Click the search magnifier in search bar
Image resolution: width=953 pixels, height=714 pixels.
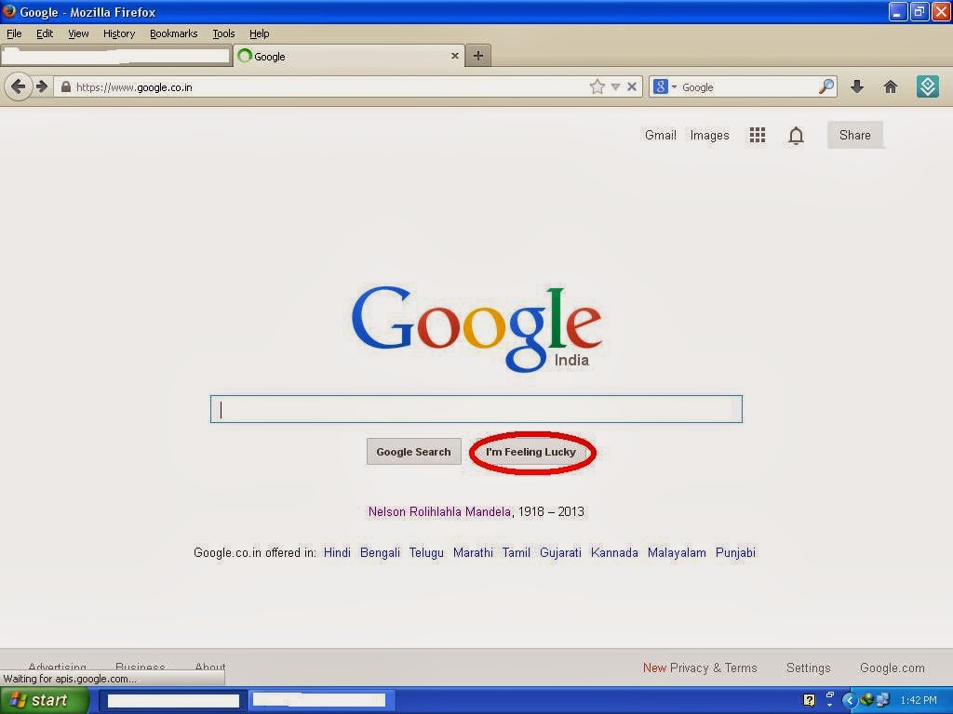point(825,86)
